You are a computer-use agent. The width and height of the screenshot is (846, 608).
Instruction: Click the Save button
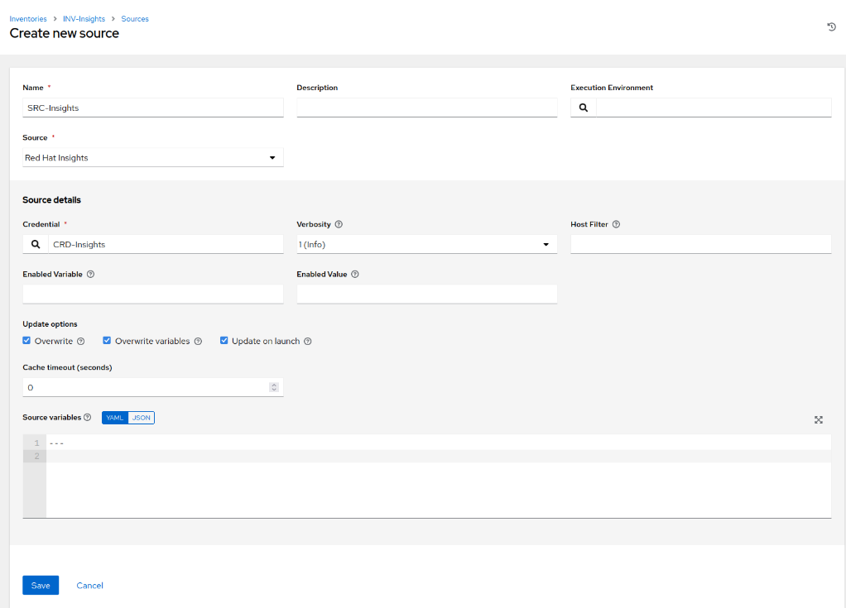[41, 585]
